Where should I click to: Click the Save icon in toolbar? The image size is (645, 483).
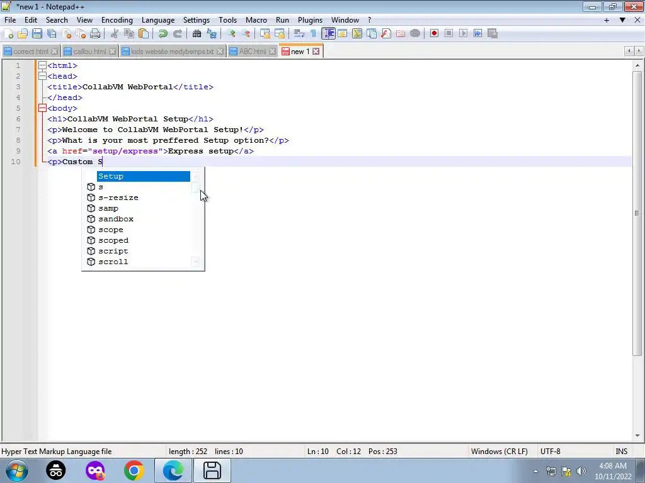coord(37,34)
